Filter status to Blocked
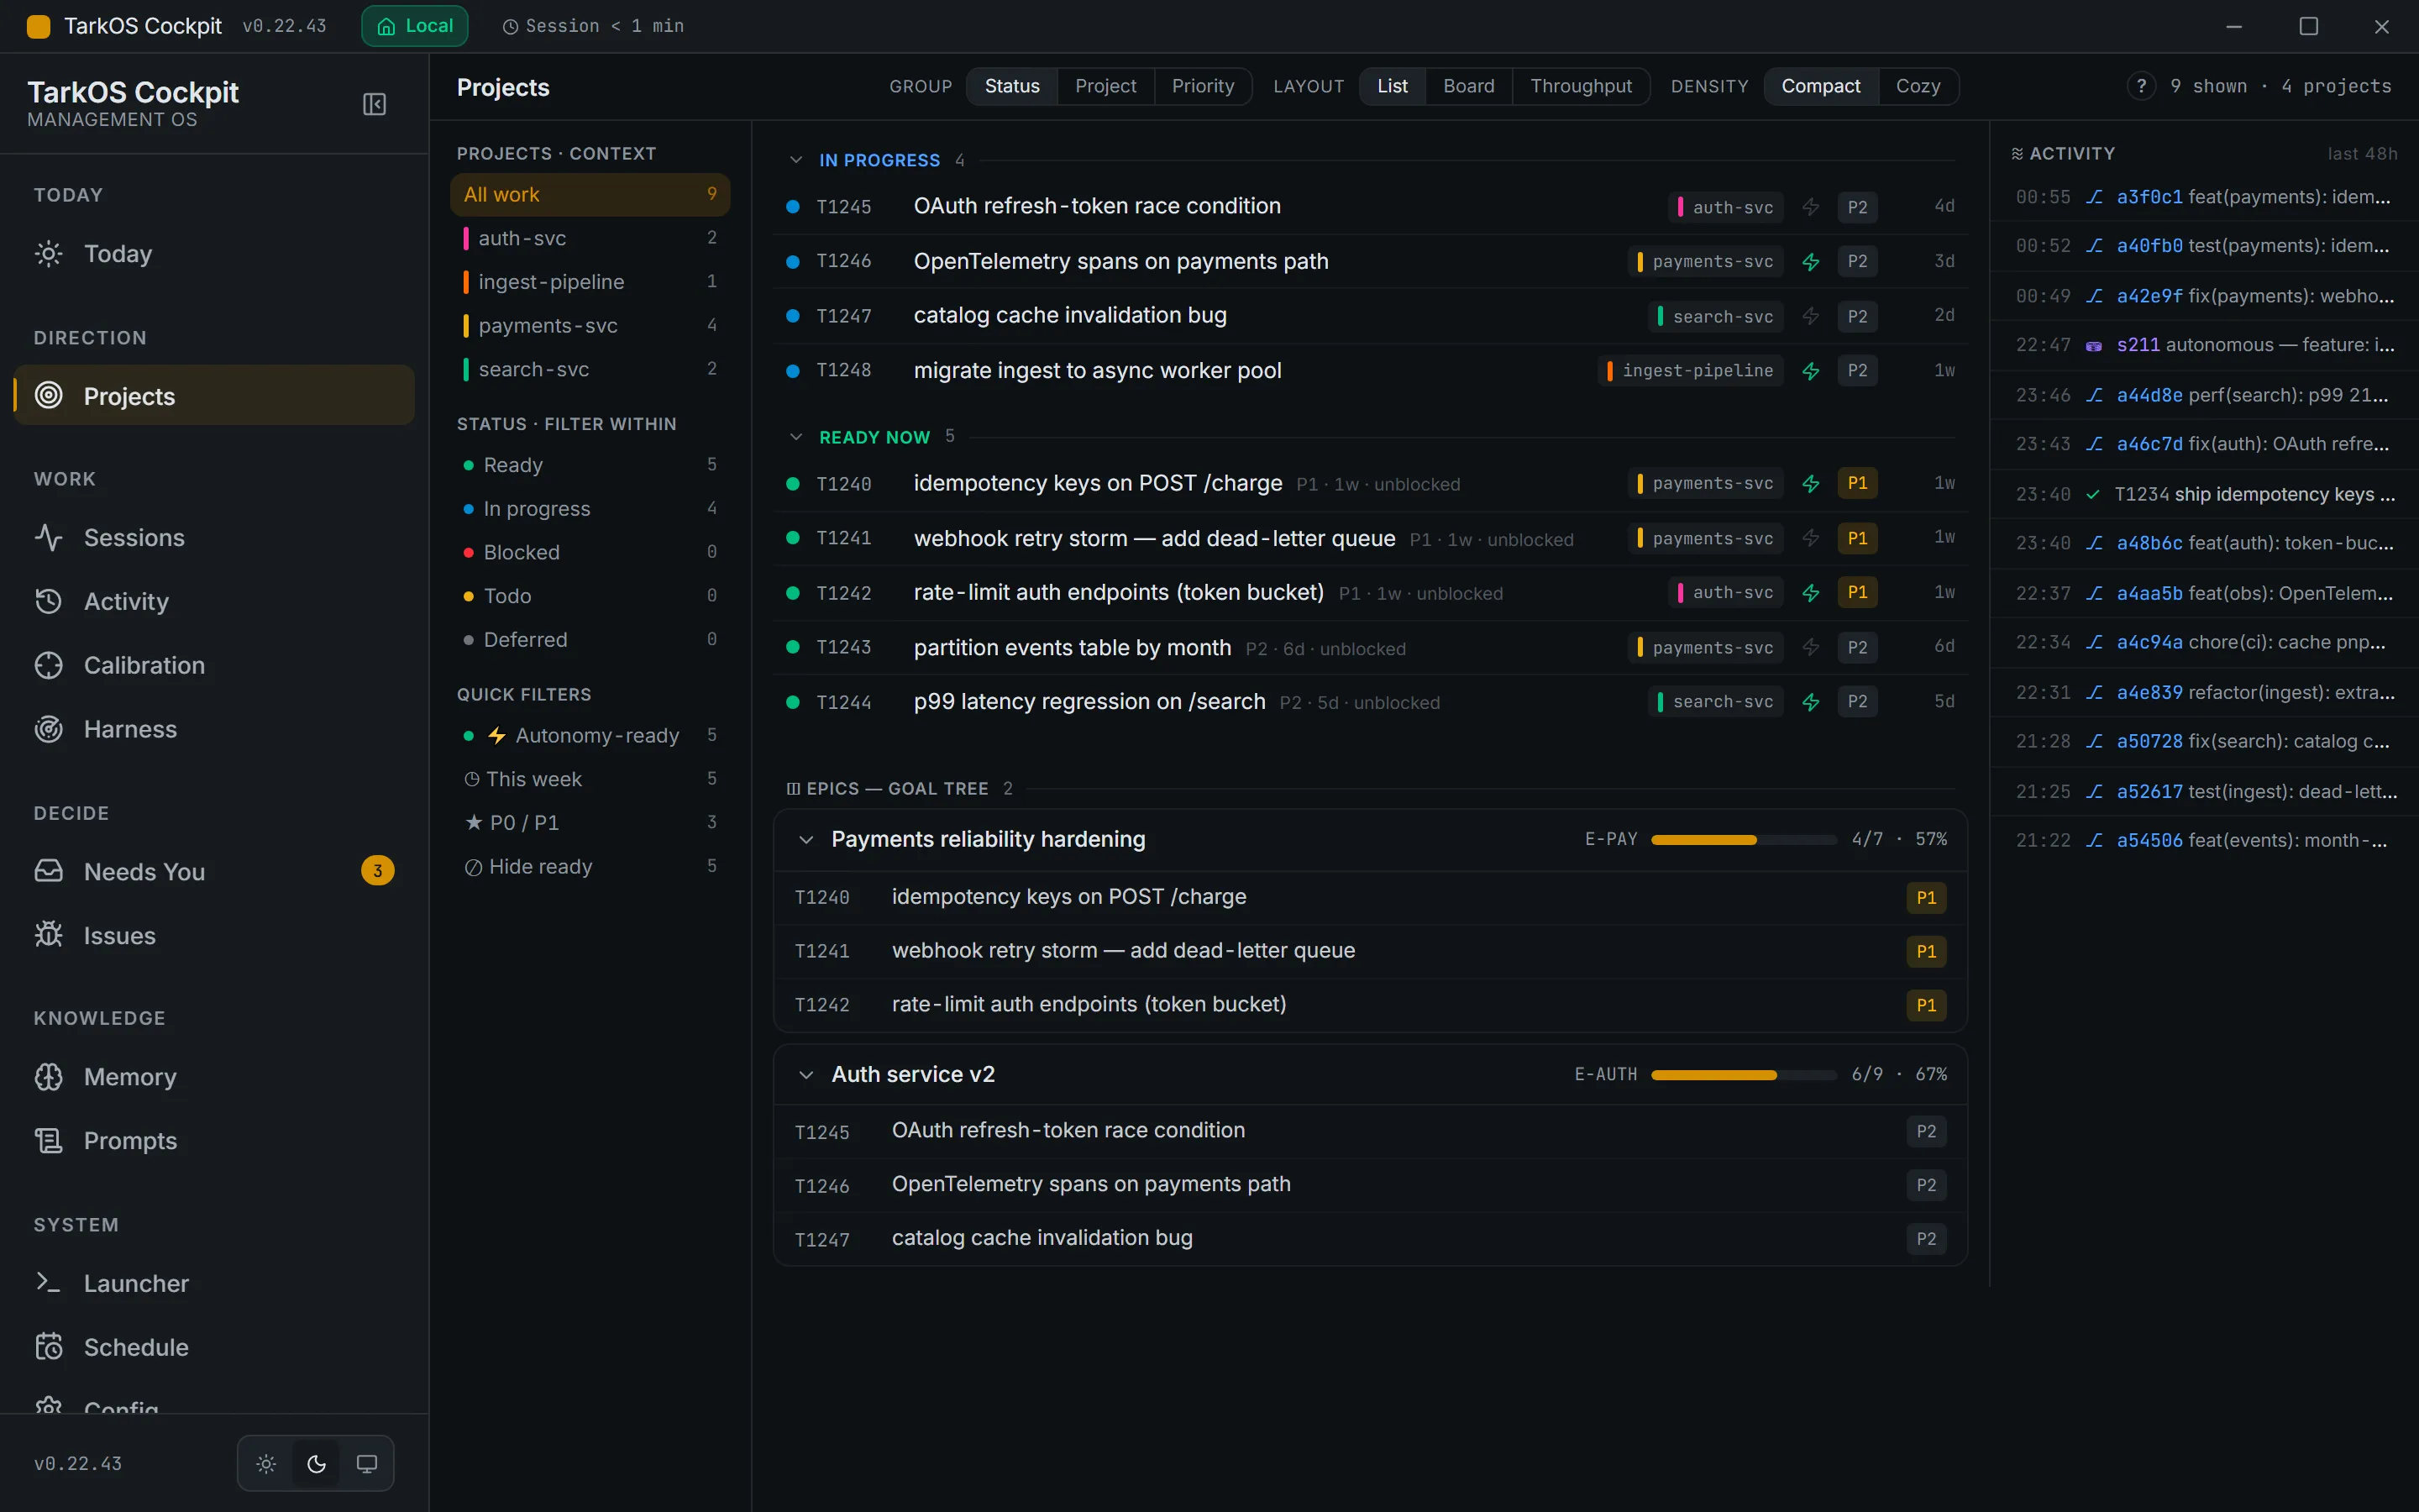This screenshot has height=1512, width=2419. click(590, 552)
